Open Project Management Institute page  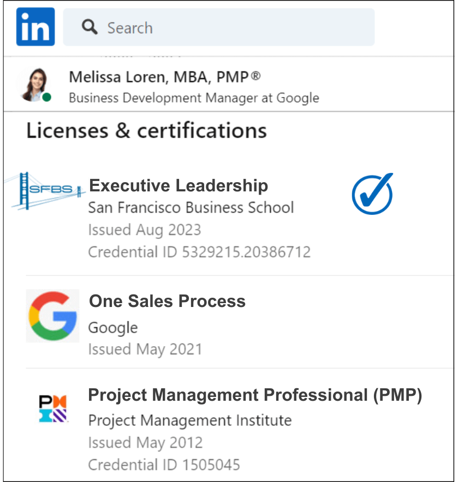(190, 420)
